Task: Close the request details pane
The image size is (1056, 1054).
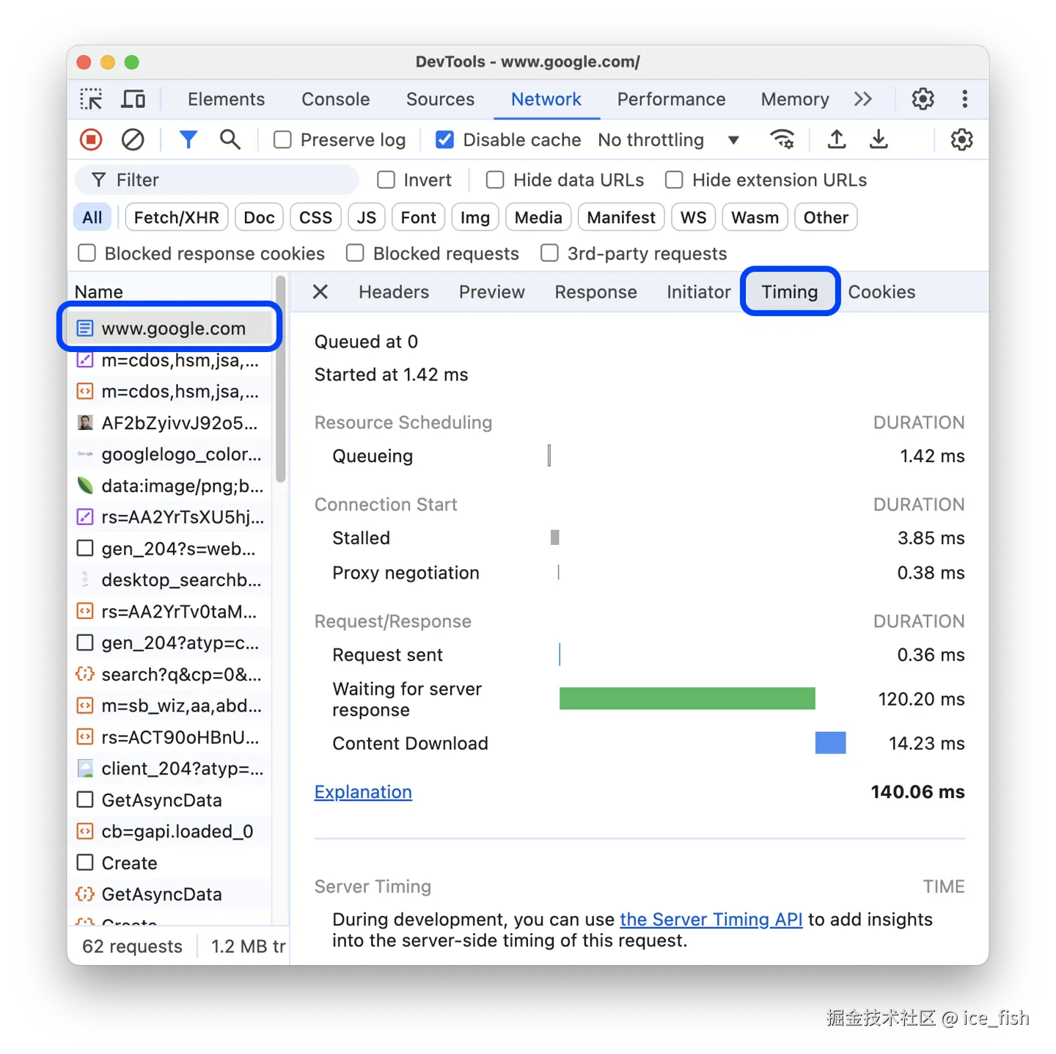Action: (320, 292)
